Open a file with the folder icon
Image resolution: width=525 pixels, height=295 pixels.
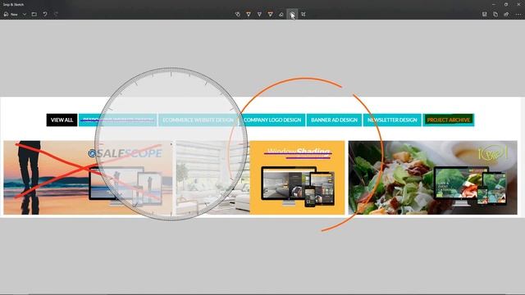(x=34, y=15)
